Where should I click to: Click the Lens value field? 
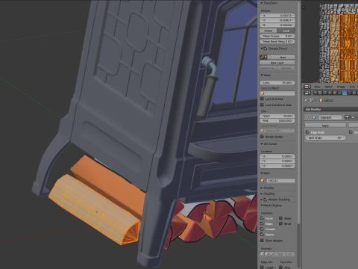[277, 83]
